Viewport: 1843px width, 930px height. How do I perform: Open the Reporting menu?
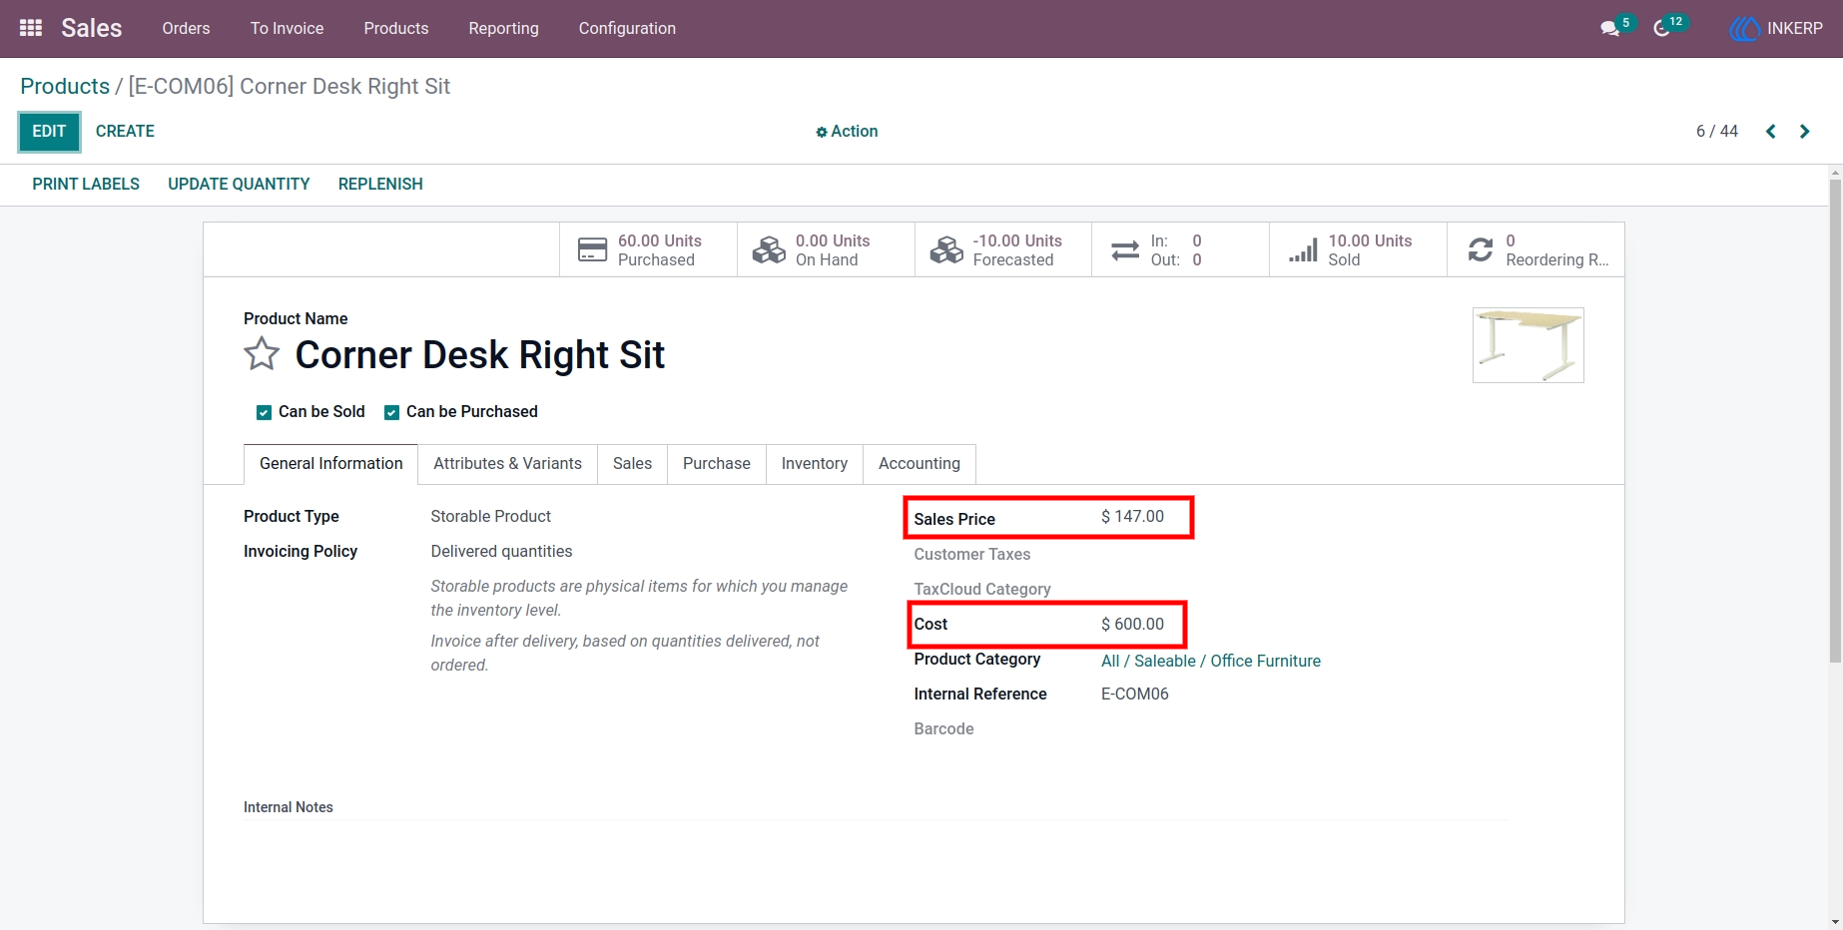503,28
